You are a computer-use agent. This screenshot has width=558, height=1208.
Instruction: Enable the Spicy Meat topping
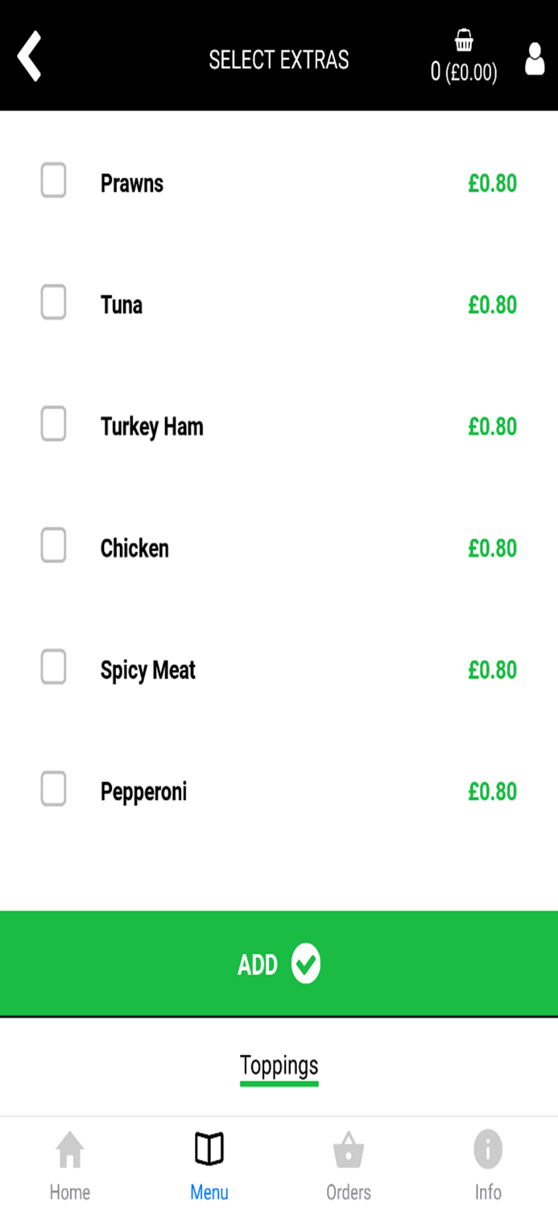[53, 668]
